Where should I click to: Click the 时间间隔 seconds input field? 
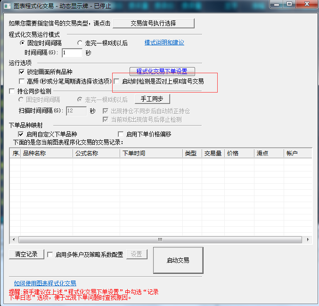point(72,53)
